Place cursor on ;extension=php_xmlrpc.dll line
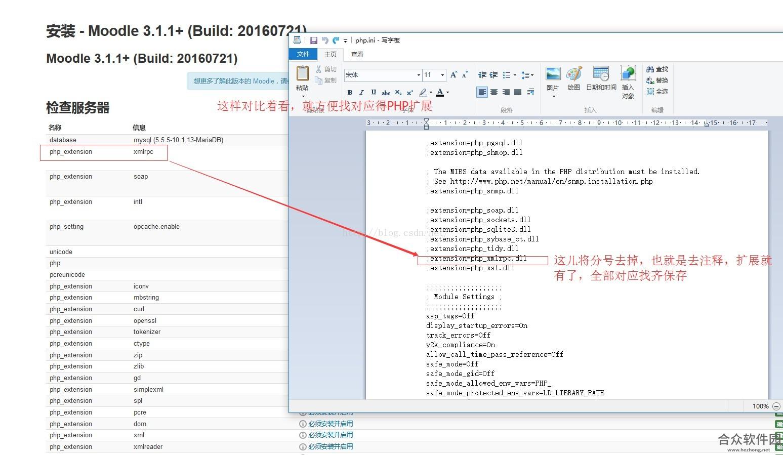The image size is (783, 455). [x=476, y=258]
